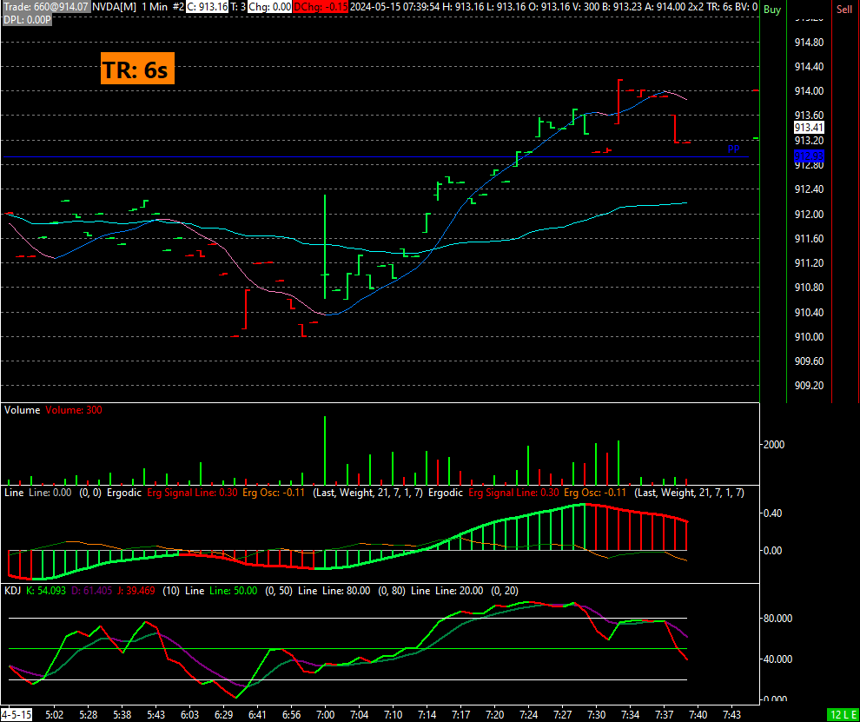Click the 'O: 913.16' open value
860x722 pixels.
point(546,8)
